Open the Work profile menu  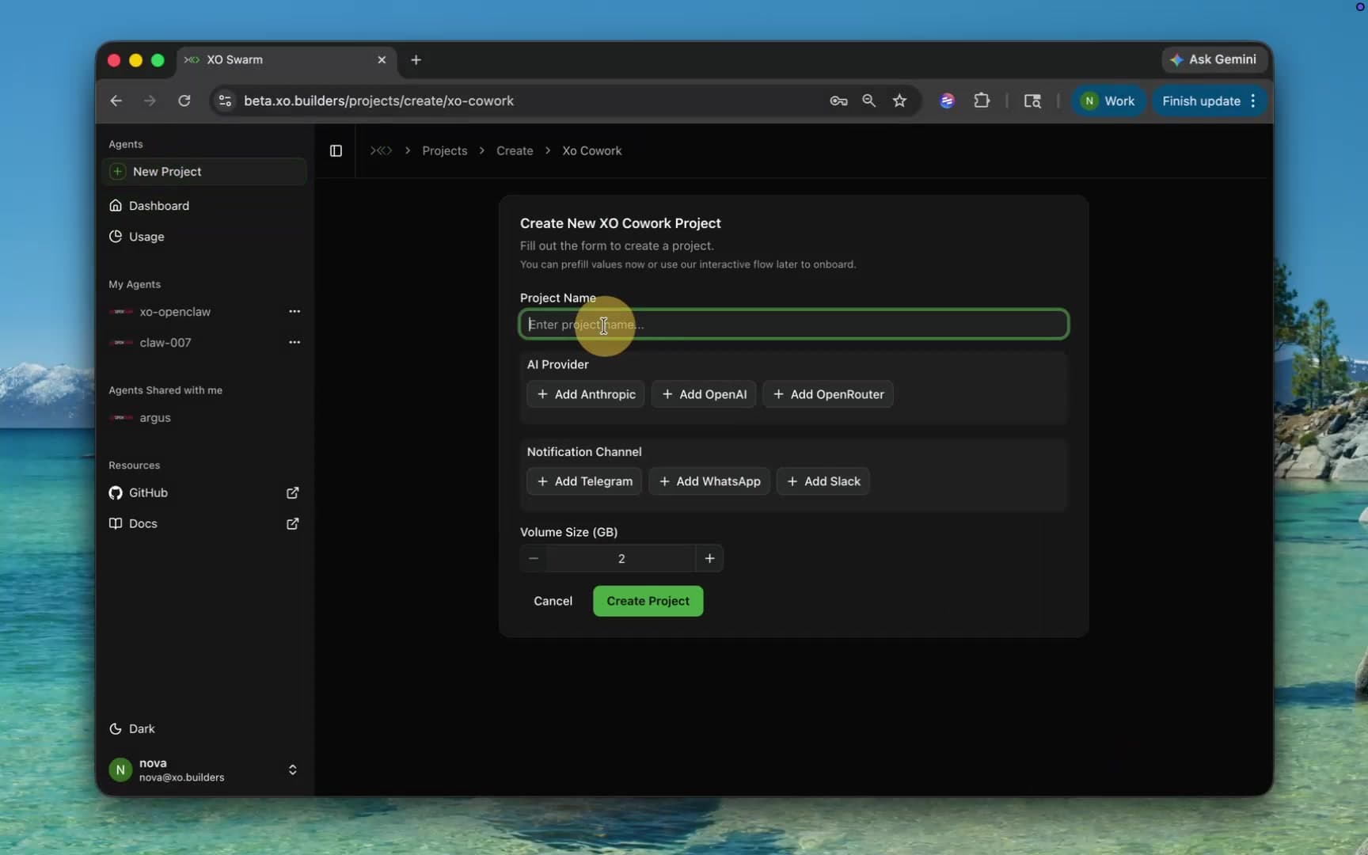[1108, 101]
